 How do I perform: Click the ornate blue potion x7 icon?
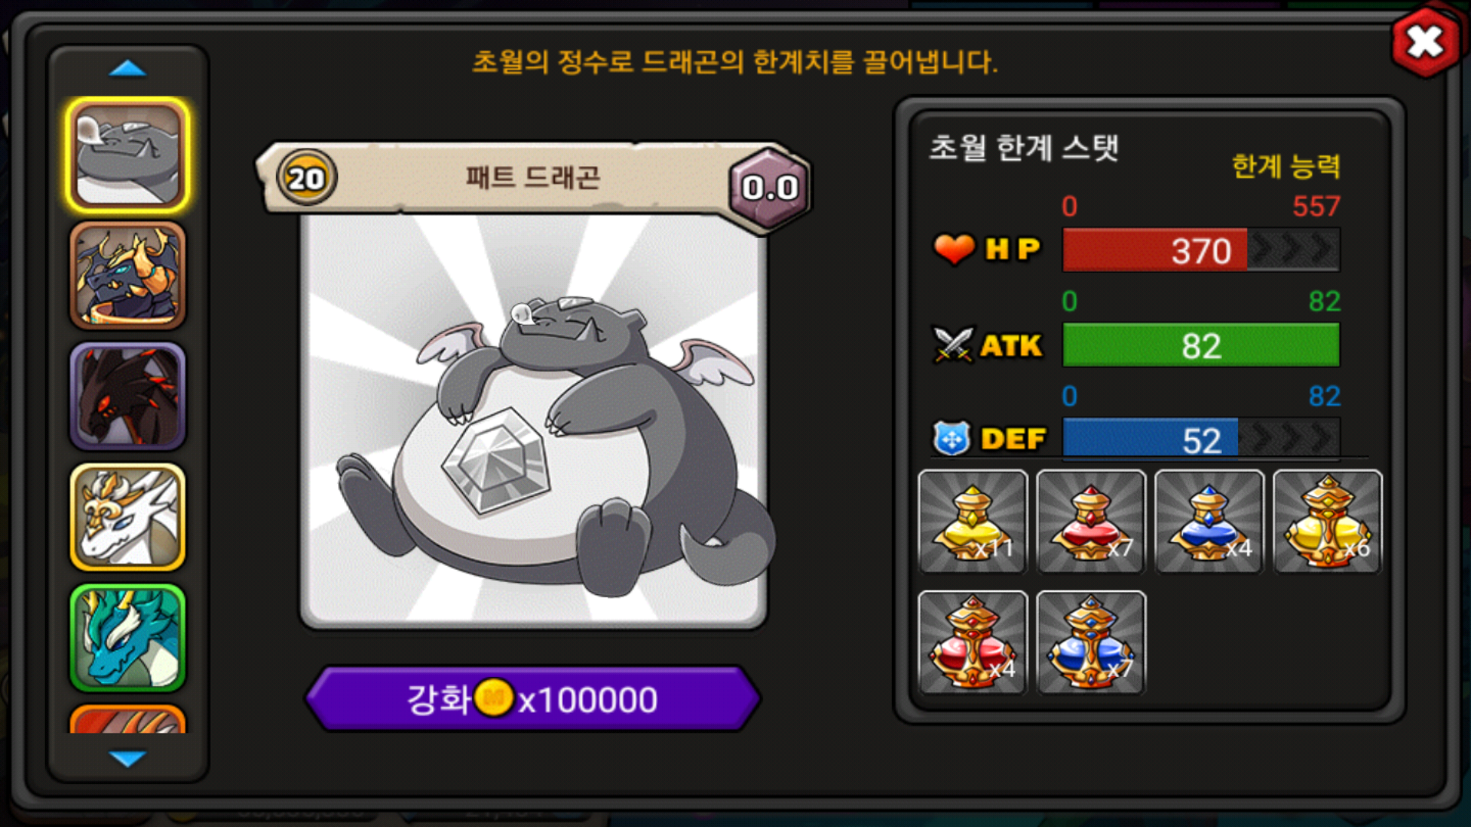tap(1091, 642)
